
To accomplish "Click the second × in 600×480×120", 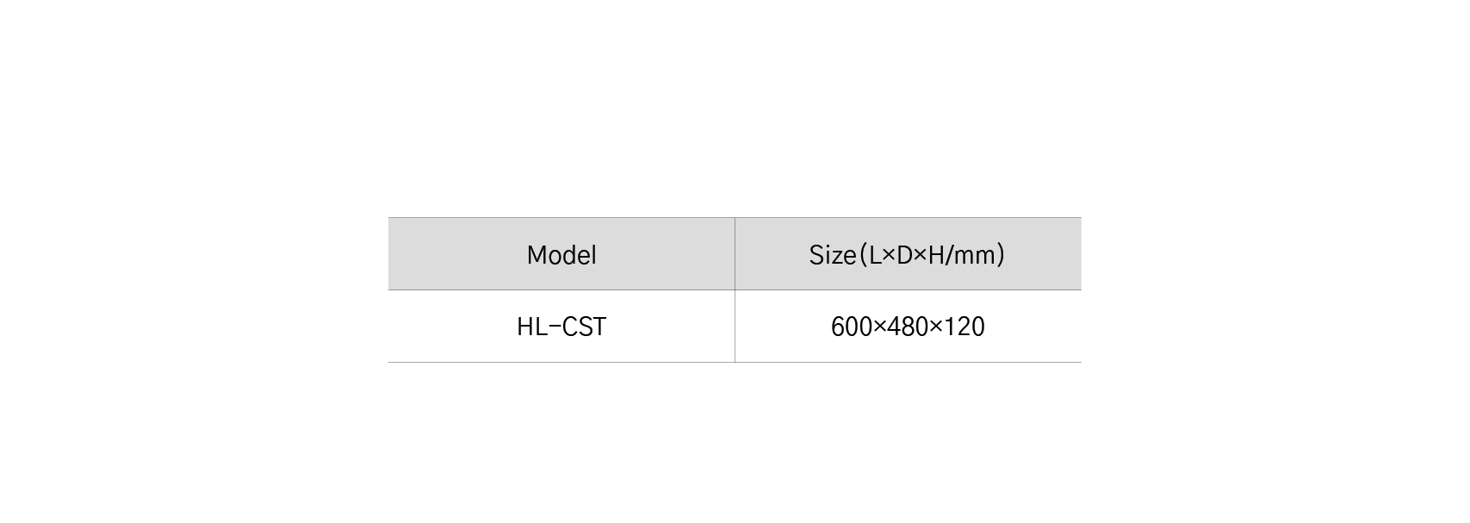I will coord(936,328).
